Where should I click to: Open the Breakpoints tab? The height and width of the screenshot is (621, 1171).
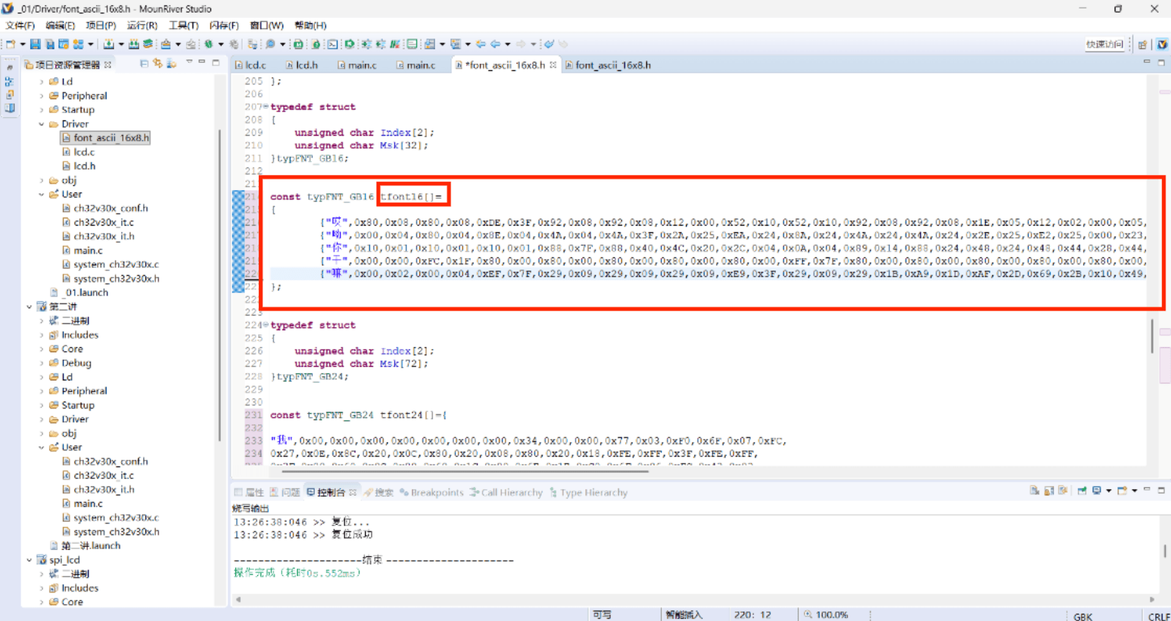(x=437, y=493)
